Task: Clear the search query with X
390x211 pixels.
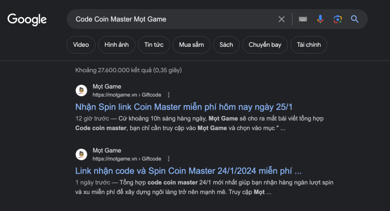Action: pos(281,19)
